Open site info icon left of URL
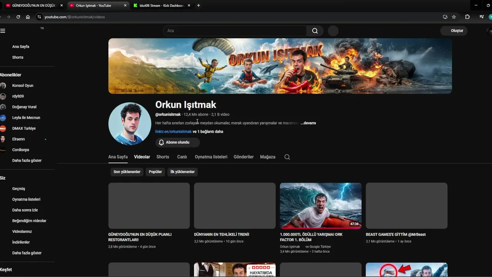492x277 pixels. pos(39,17)
